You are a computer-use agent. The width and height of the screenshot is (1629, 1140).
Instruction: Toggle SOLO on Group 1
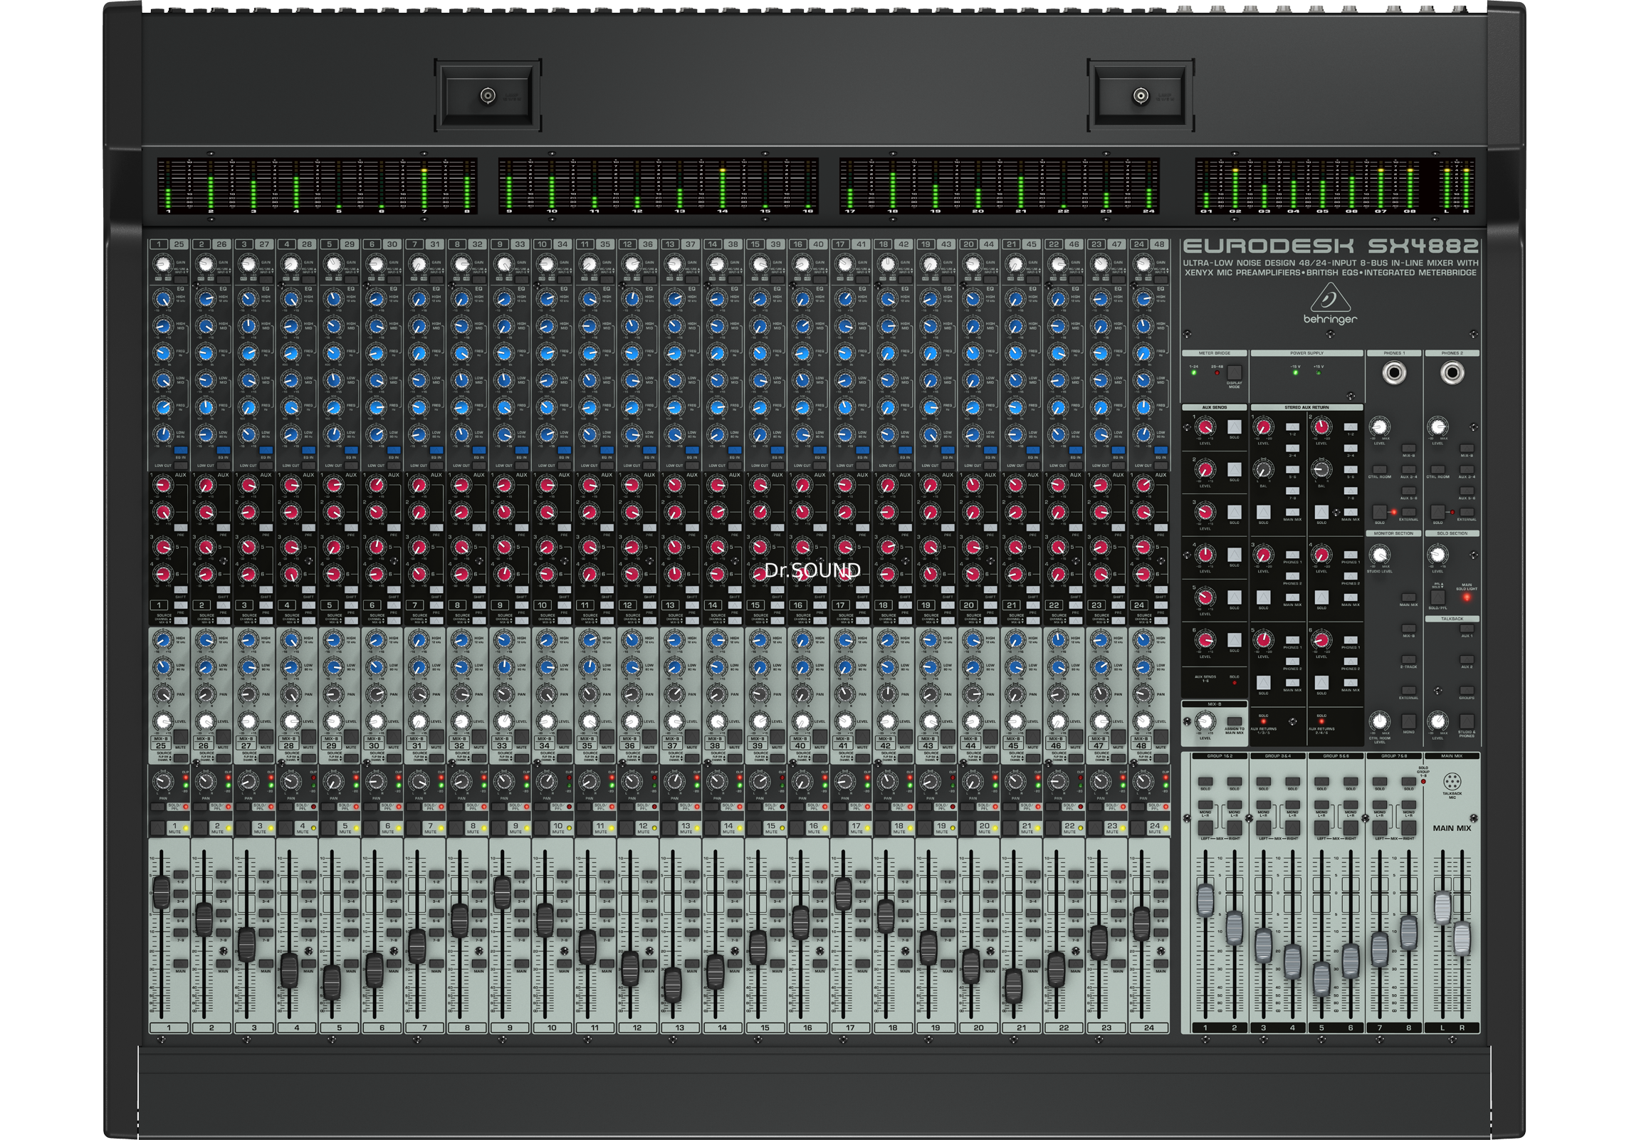pyautogui.click(x=1205, y=781)
